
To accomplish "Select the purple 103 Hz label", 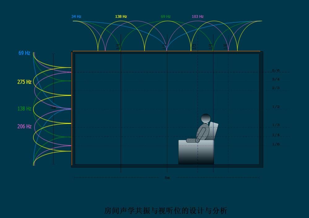I will coord(198,16).
